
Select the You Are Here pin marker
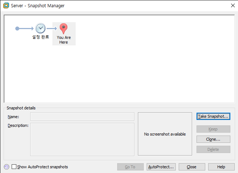coord(63,28)
